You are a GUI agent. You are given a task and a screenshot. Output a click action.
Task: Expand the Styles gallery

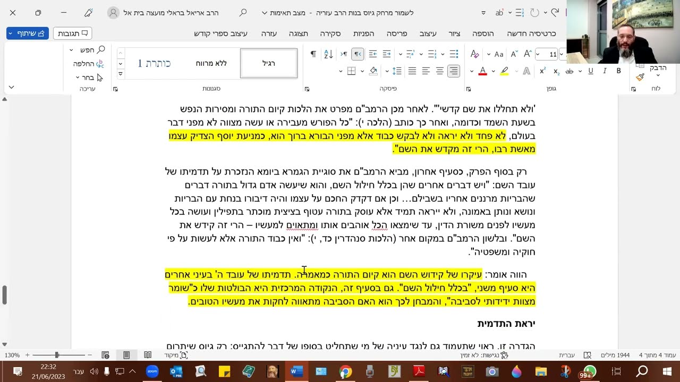coord(121,74)
